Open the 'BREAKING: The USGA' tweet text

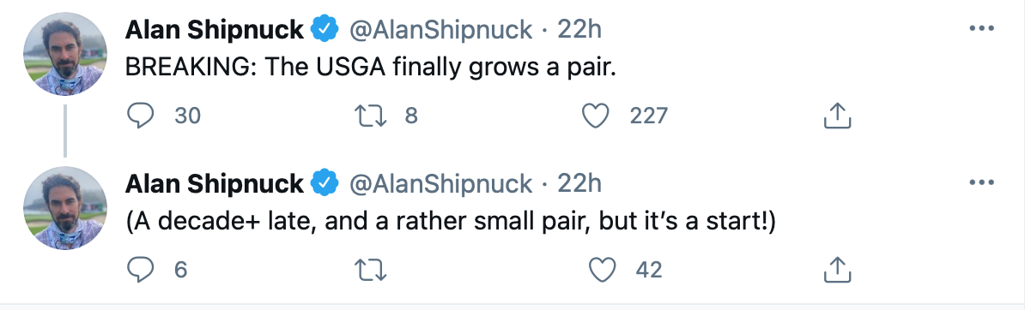click(x=371, y=69)
